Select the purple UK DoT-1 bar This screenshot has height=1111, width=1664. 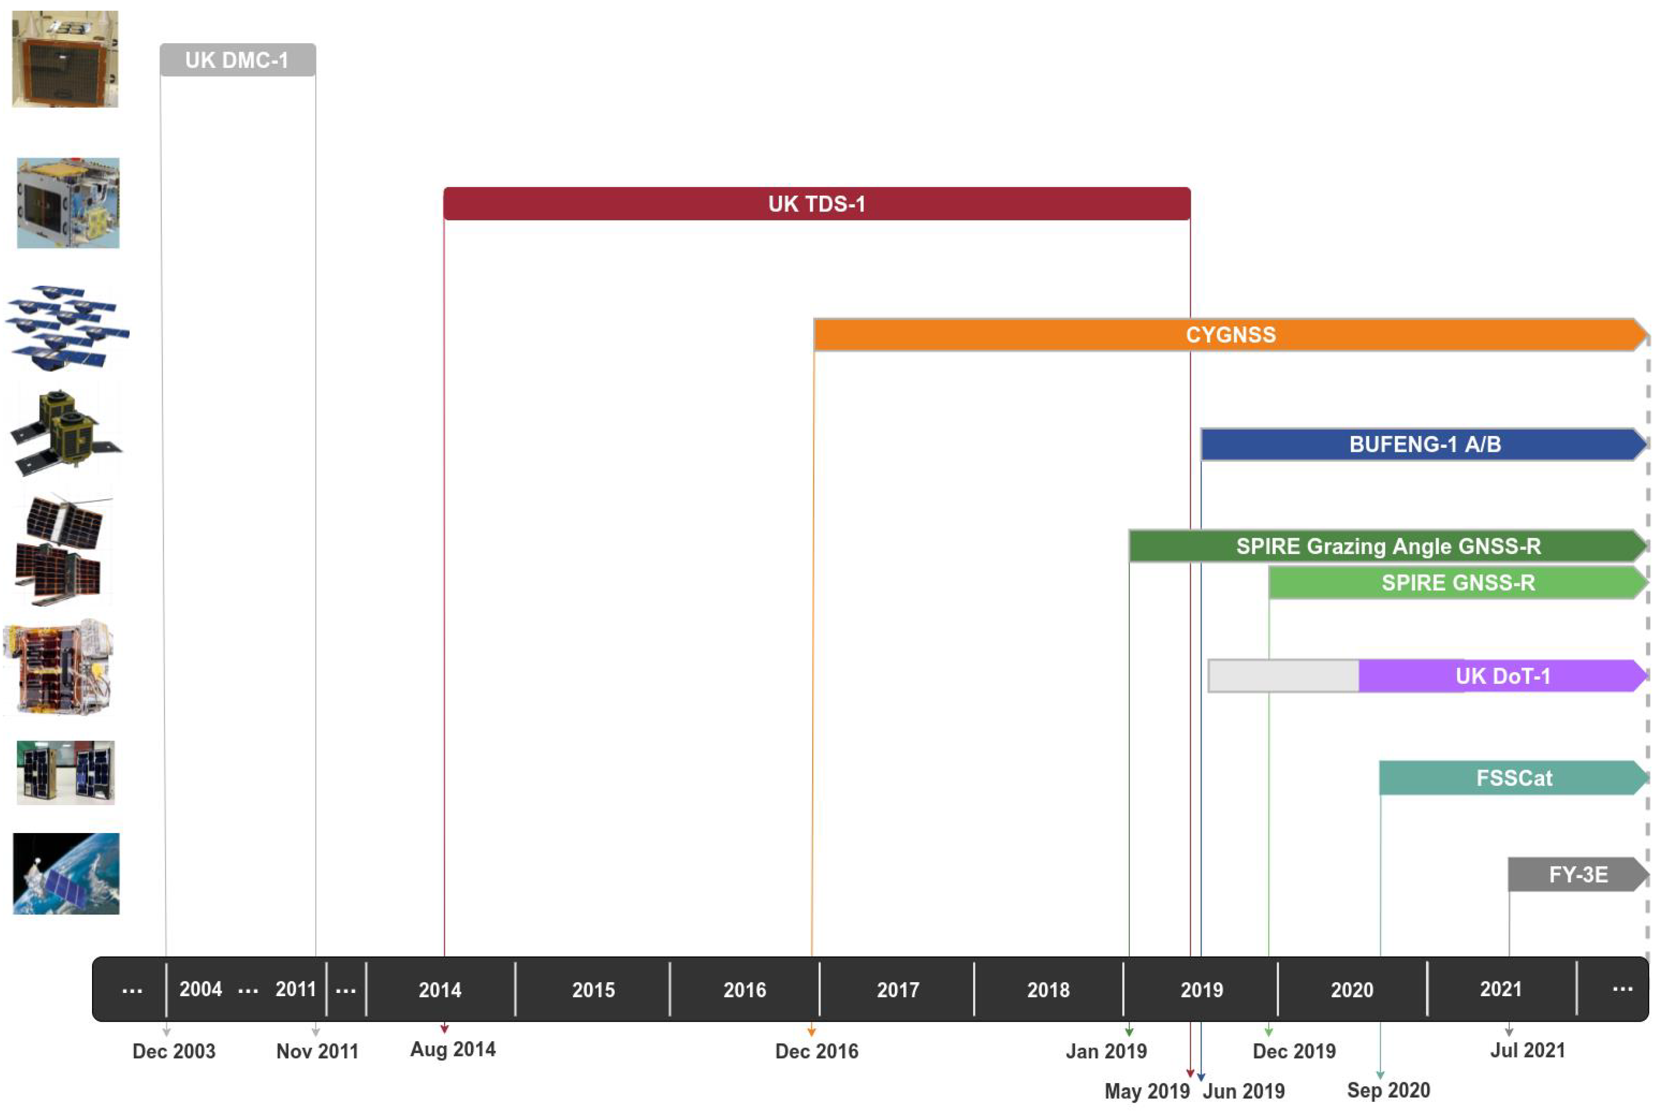pyautogui.click(x=1502, y=676)
